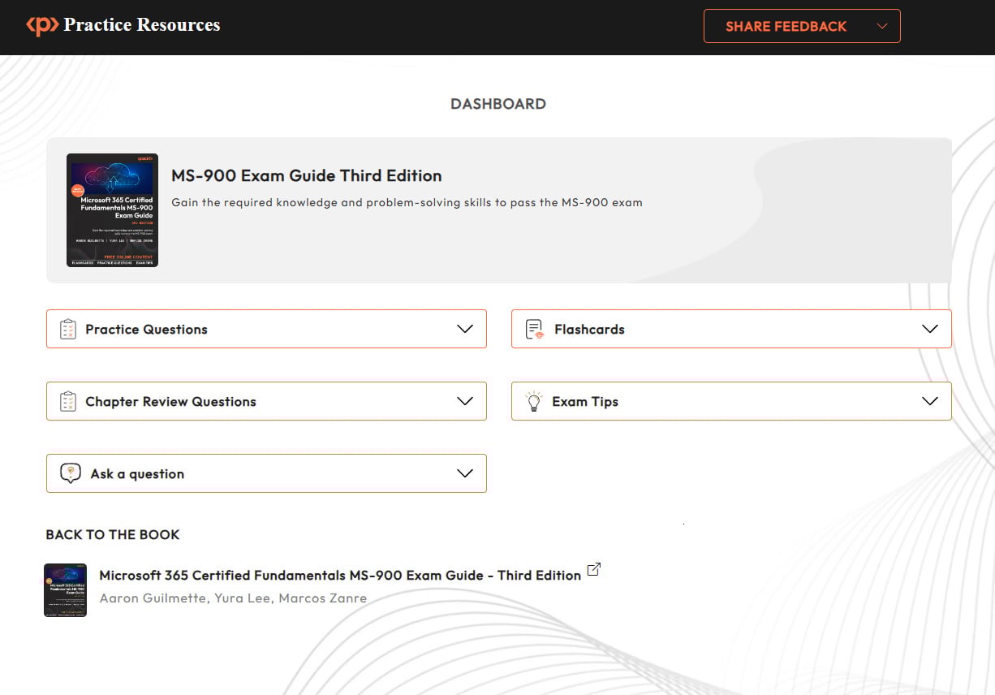Click the DASHBOARD heading
This screenshot has height=695, width=995.
coord(497,103)
